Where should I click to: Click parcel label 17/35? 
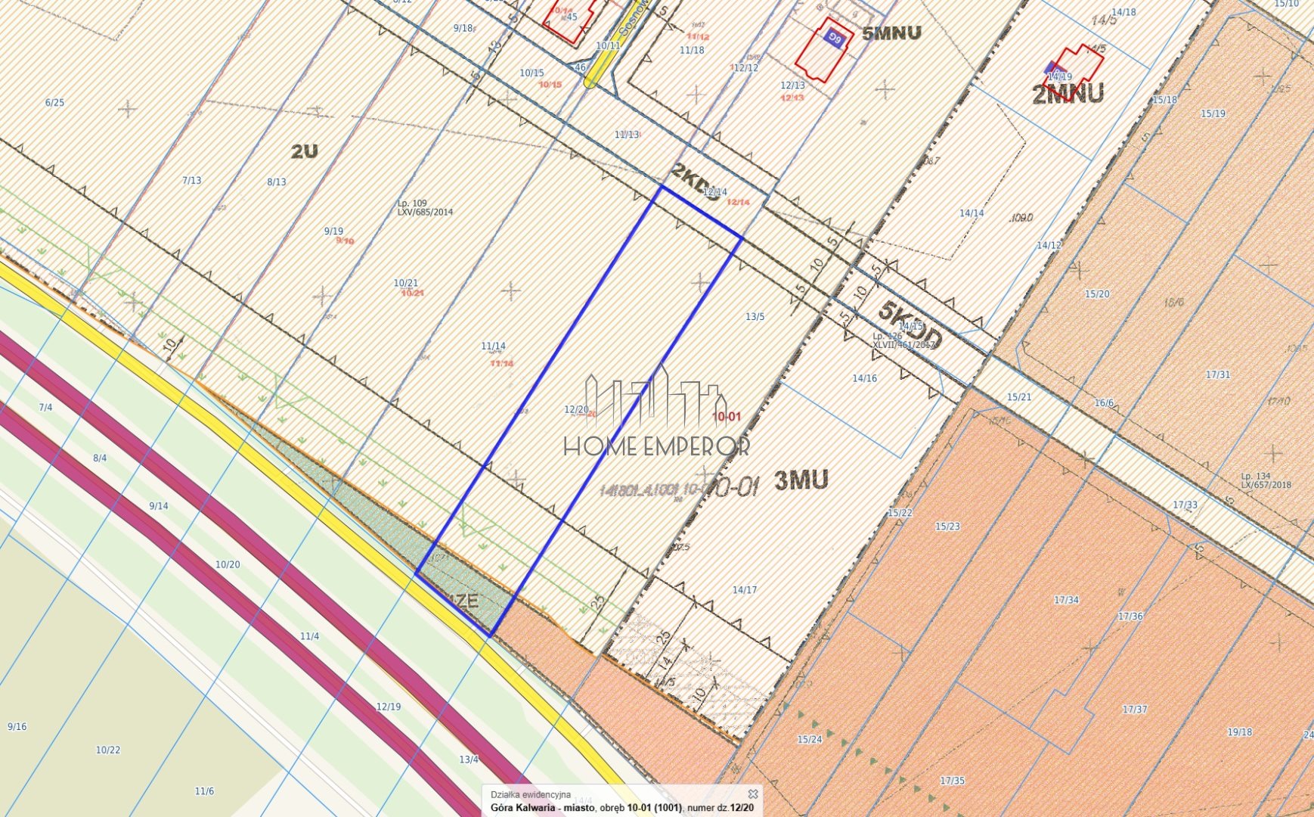953,781
